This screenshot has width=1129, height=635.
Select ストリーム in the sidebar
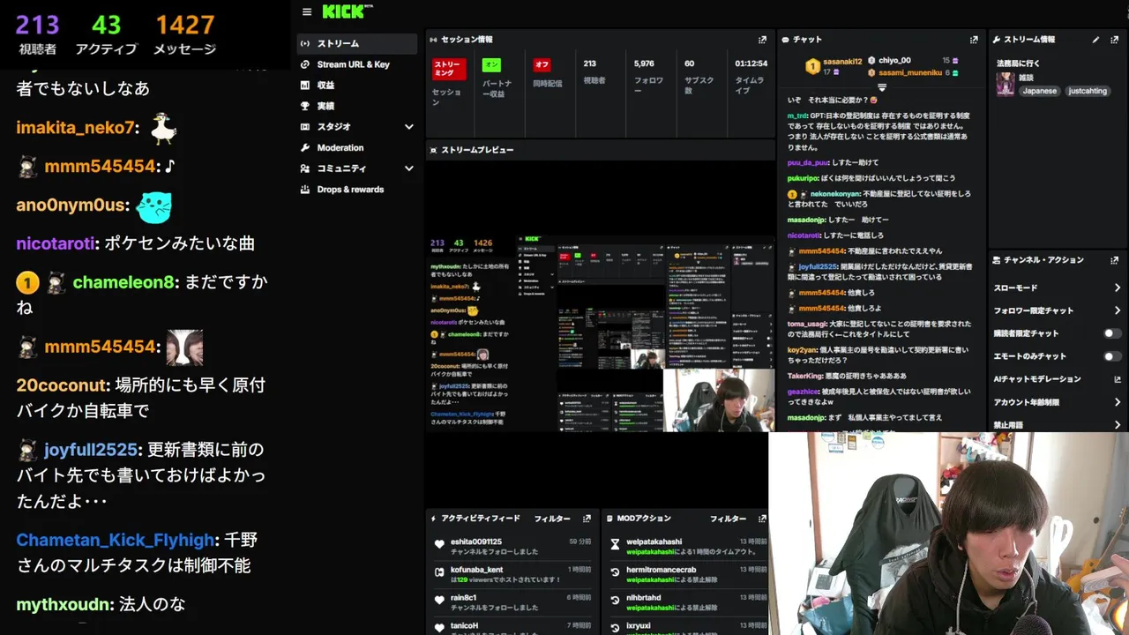pyautogui.click(x=356, y=43)
